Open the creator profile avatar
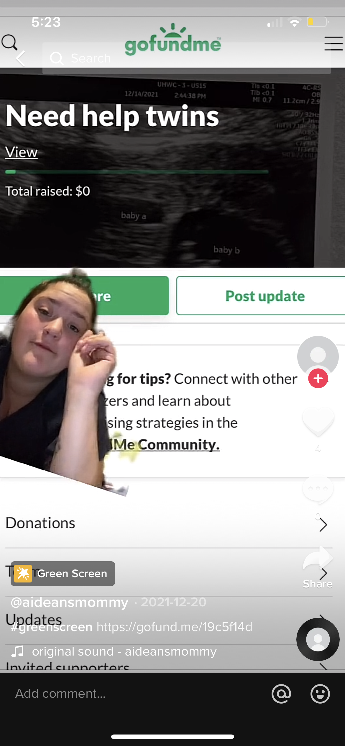Image resolution: width=345 pixels, height=746 pixels. tap(318, 356)
